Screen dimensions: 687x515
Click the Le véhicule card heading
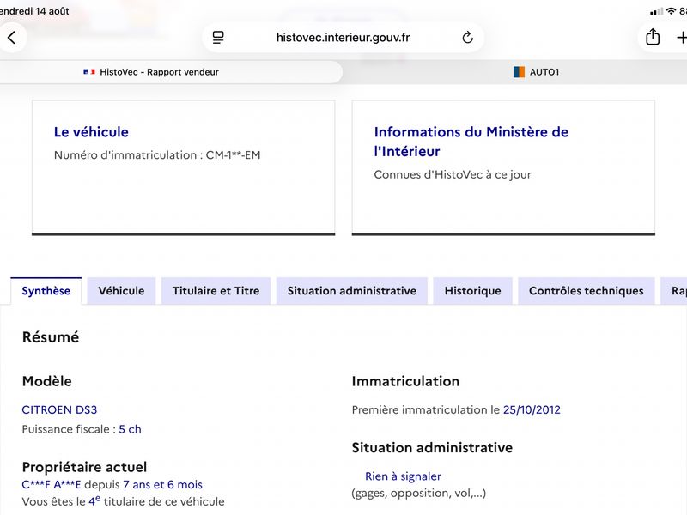[x=91, y=132]
